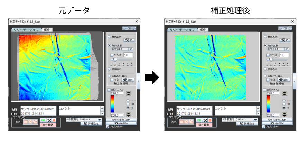Screen dimensions: 298x149
Task: Select circle mask shape in right window
Action: point(186,122)
